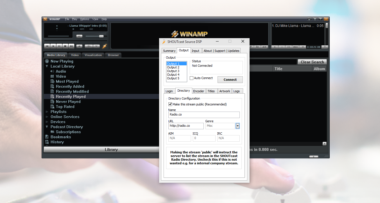
Task: Click the URL input field
Action: point(186,126)
